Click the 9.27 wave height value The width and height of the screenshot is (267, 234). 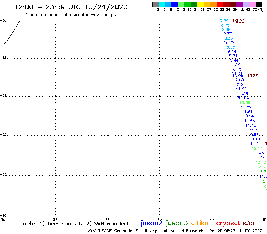(228, 34)
